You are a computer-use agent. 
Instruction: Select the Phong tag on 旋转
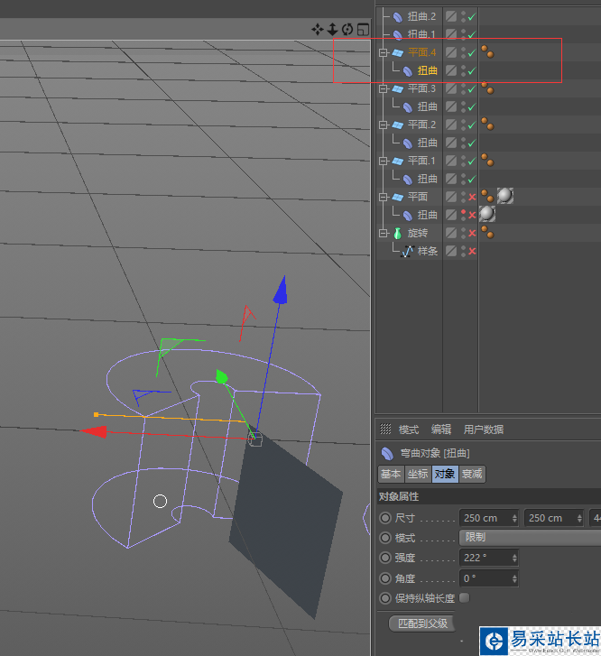[x=487, y=232]
